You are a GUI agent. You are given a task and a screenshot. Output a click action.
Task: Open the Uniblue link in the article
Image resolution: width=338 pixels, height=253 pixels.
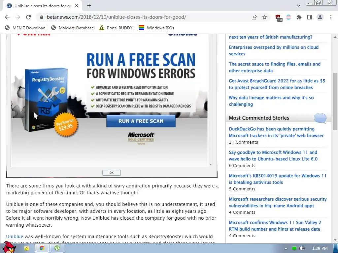point(15,237)
